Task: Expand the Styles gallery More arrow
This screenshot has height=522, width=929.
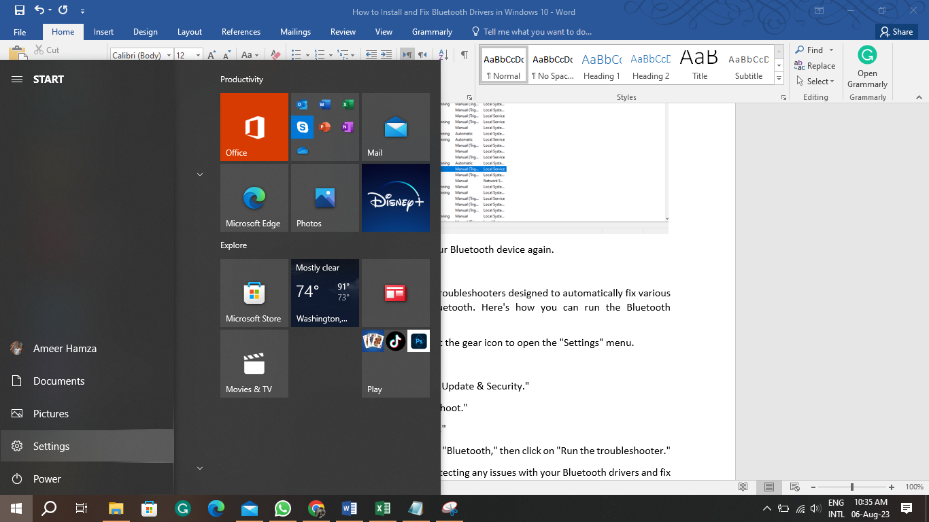Action: tap(779, 79)
